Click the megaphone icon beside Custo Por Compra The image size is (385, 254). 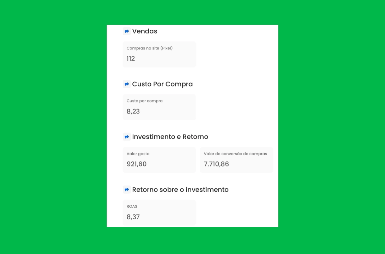tap(127, 84)
